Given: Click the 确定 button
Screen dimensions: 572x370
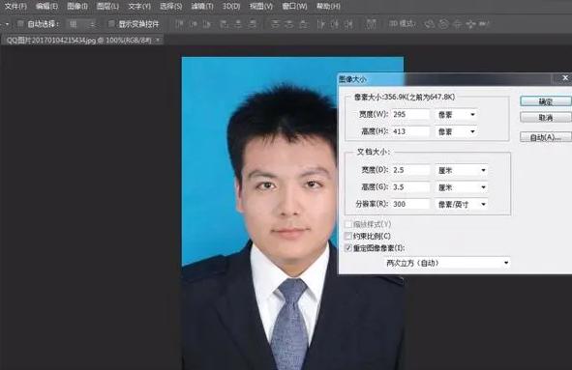Looking at the screenshot, I should click(x=546, y=101).
